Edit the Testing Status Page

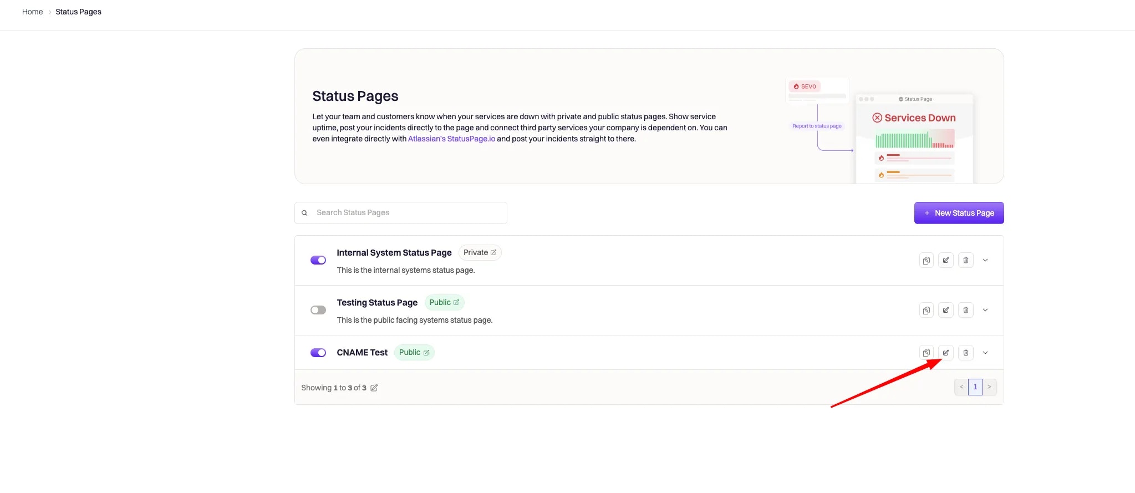point(946,310)
